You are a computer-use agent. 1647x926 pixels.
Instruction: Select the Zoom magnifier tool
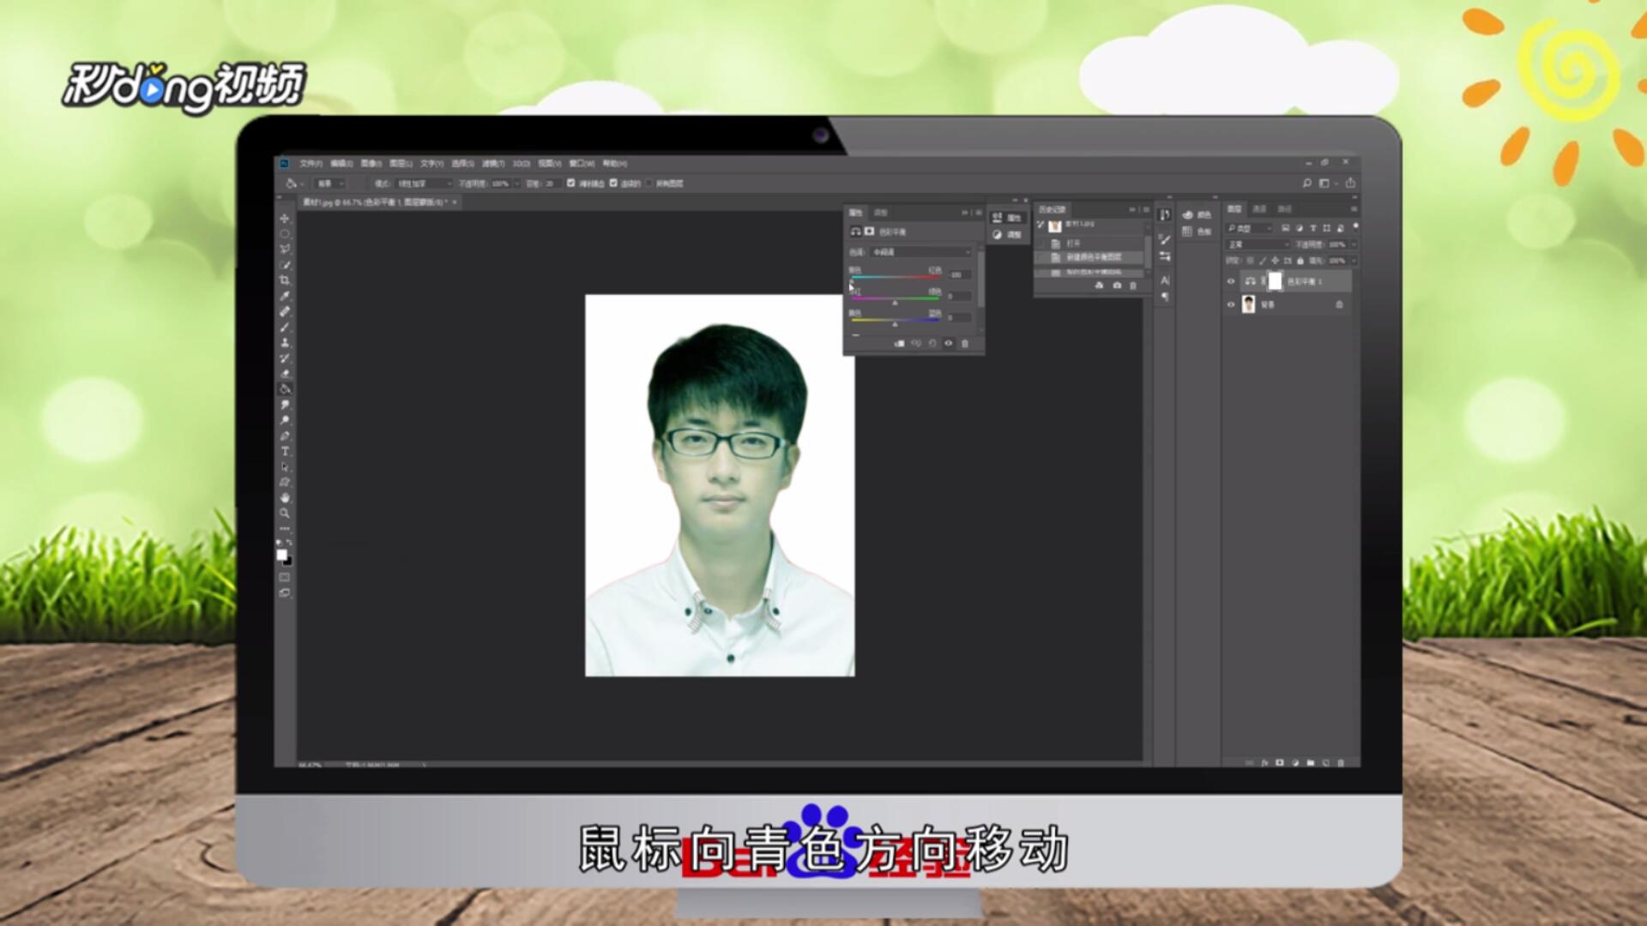click(285, 513)
